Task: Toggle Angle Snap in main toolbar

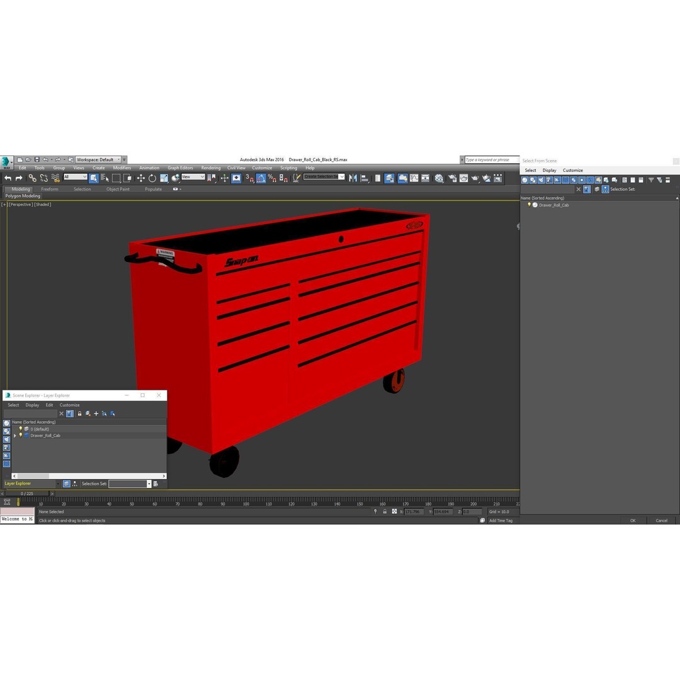Action: tap(261, 178)
